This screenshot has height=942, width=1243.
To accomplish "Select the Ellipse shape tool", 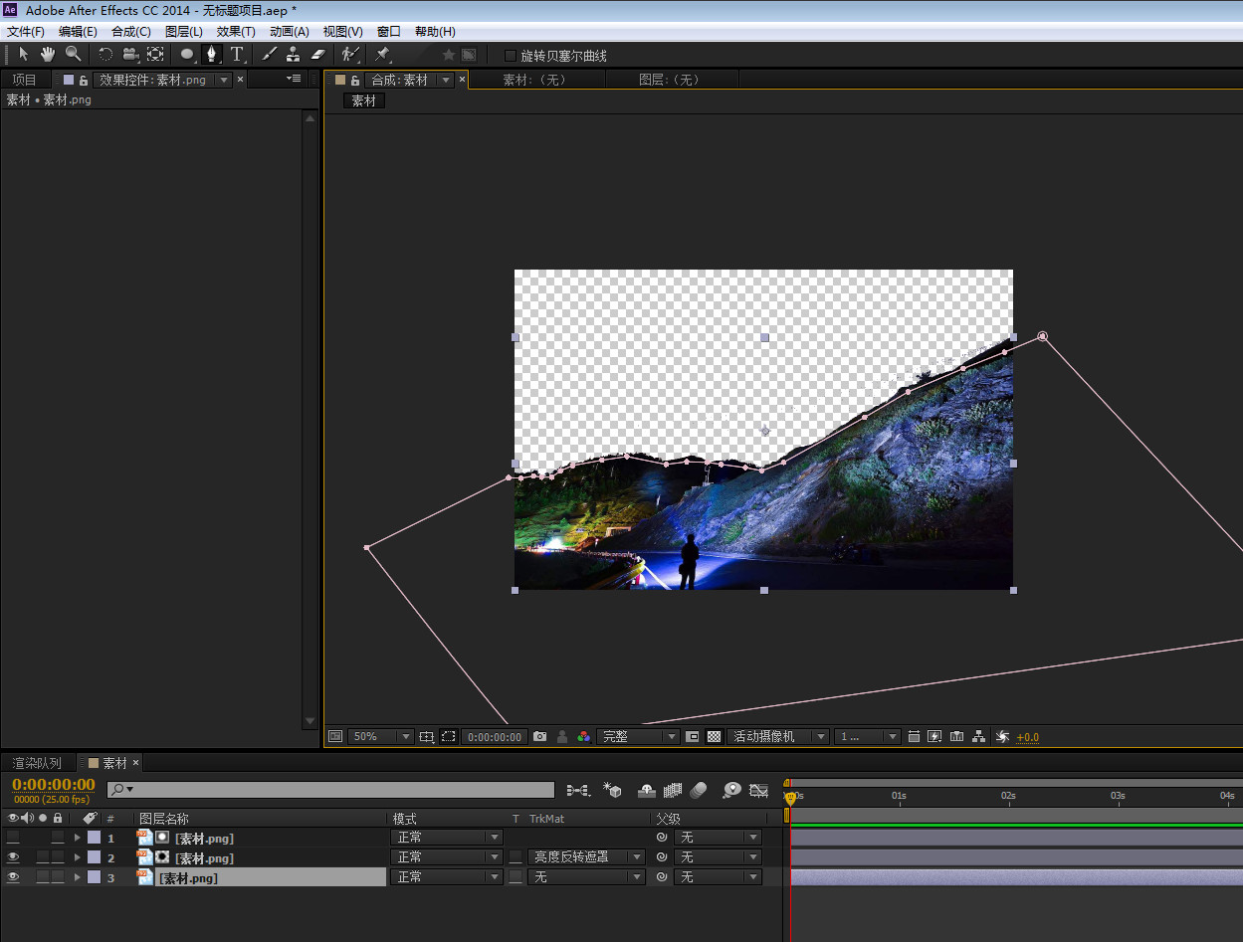I will [187, 55].
